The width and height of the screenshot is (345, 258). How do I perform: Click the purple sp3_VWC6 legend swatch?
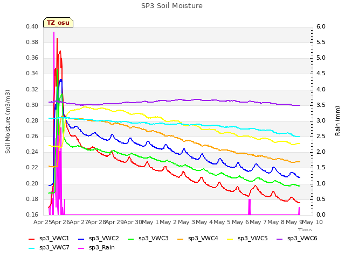coord(280,239)
